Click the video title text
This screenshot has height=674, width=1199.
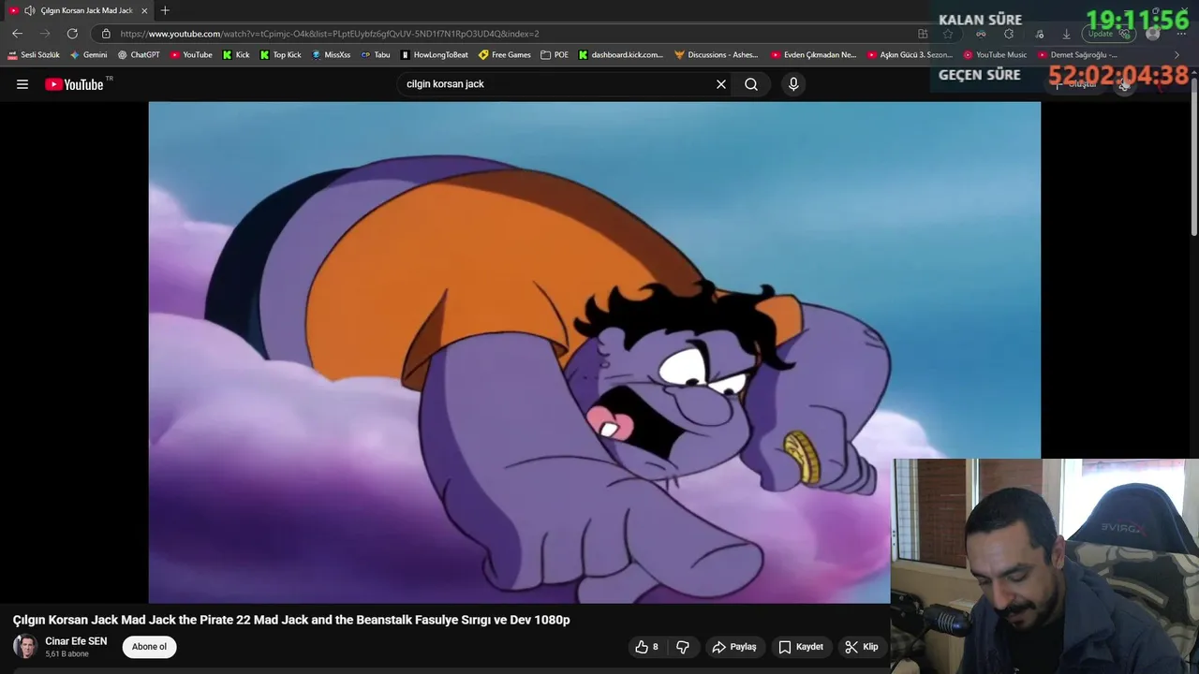pos(291,620)
